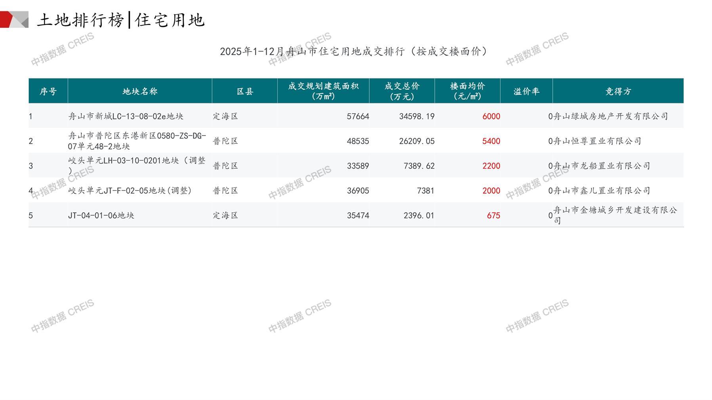This screenshot has width=712, height=400.
Task: Select the 0580-ZS-DG-07单元48-2地块 parcel name
Action: pyautogui.click(x=137, y=141)
